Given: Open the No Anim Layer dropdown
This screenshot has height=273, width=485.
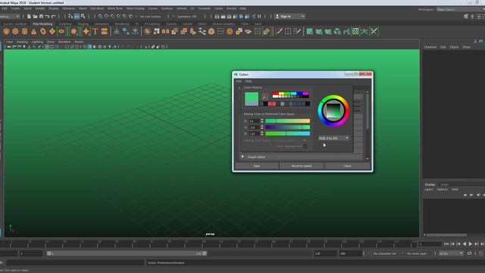Looking at the screenshot, I should 417,253.
